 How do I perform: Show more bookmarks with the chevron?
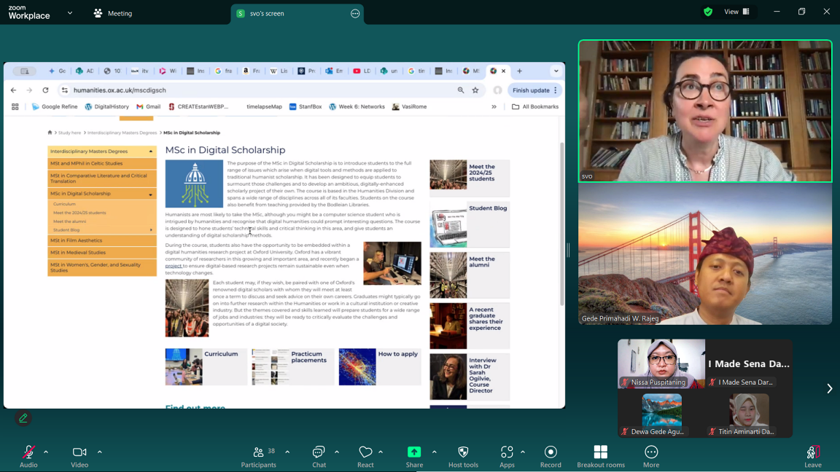(494, 107)
